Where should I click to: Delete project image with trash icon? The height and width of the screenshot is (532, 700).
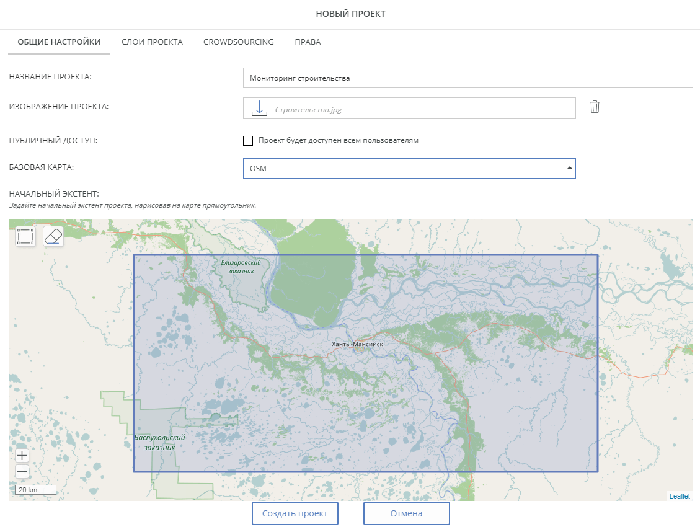595,107
